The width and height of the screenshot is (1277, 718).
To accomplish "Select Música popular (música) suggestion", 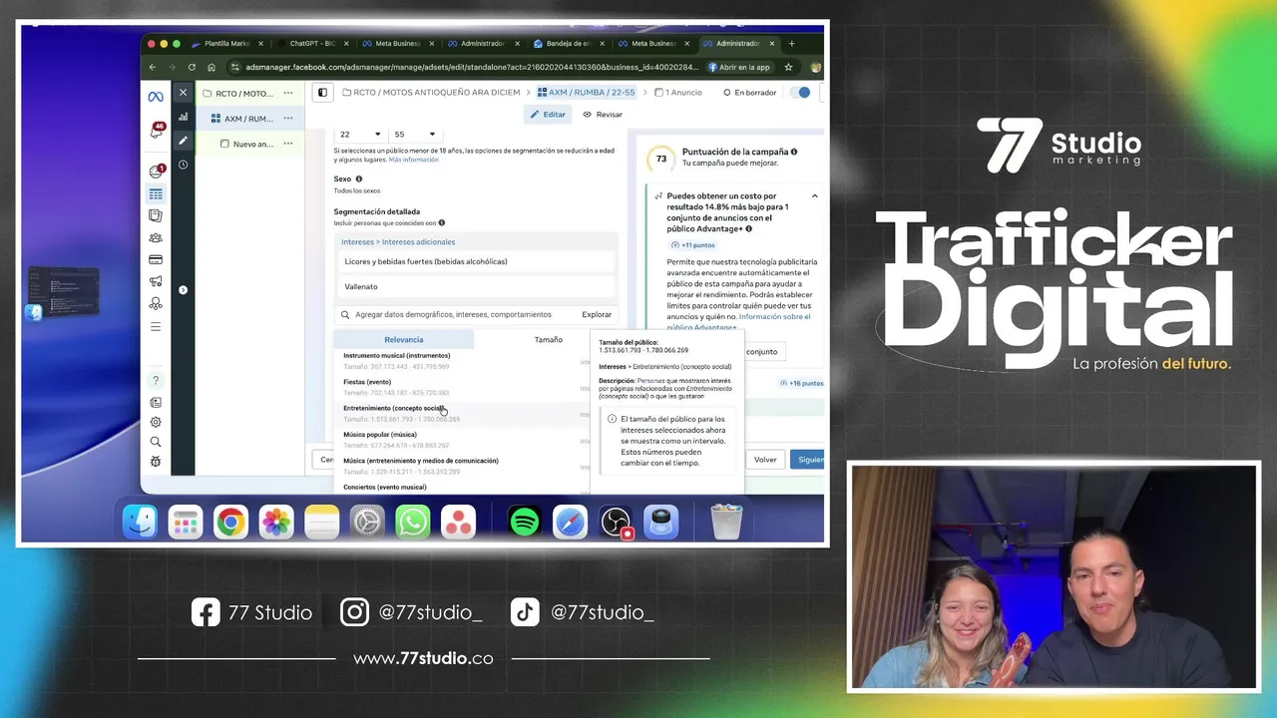I will [461, 440].
